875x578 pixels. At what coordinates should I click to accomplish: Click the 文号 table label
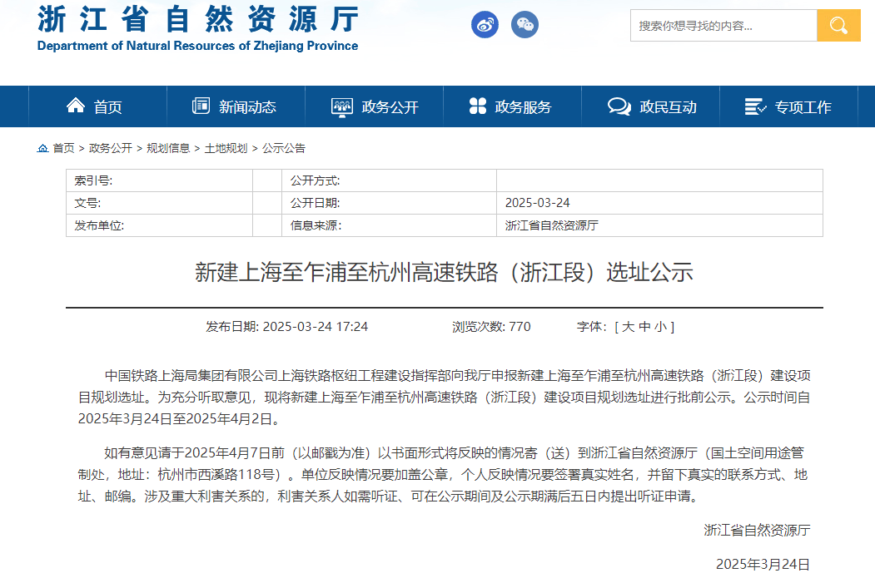pyautogui.click(x=87, y=203)
